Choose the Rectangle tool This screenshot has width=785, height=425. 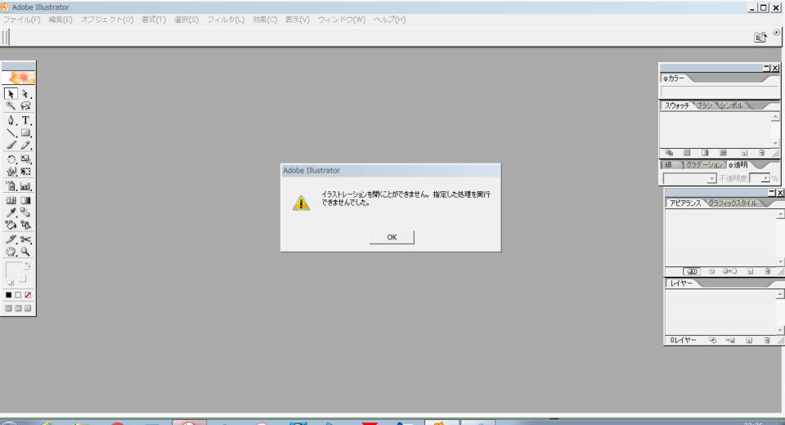coord(26,132)
